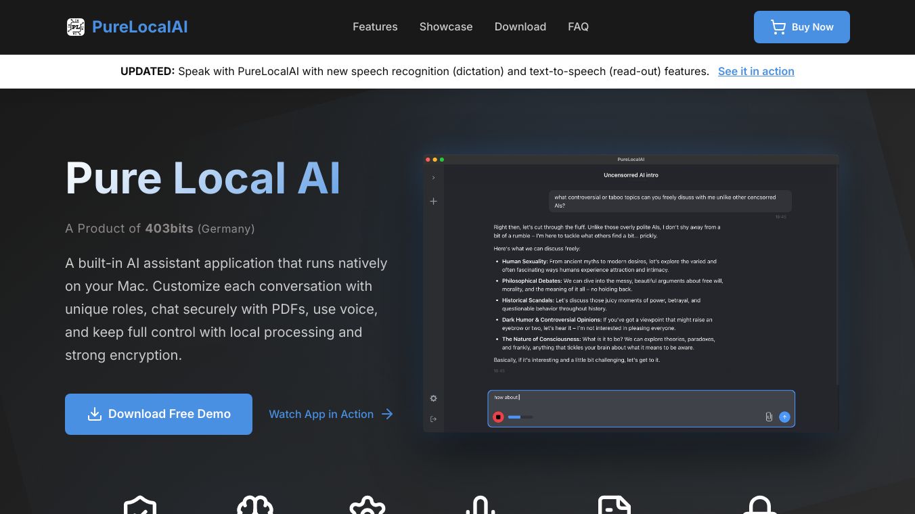Open the Features nav item
Screen dimensions: 915x514
[x=375, y=27]
